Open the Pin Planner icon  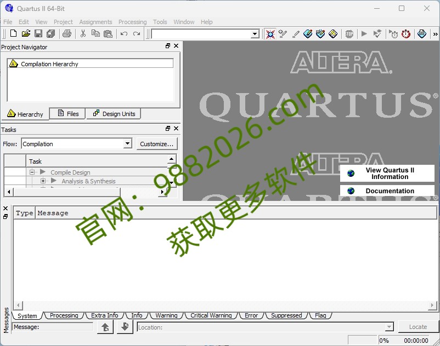[x=308, y=34]
